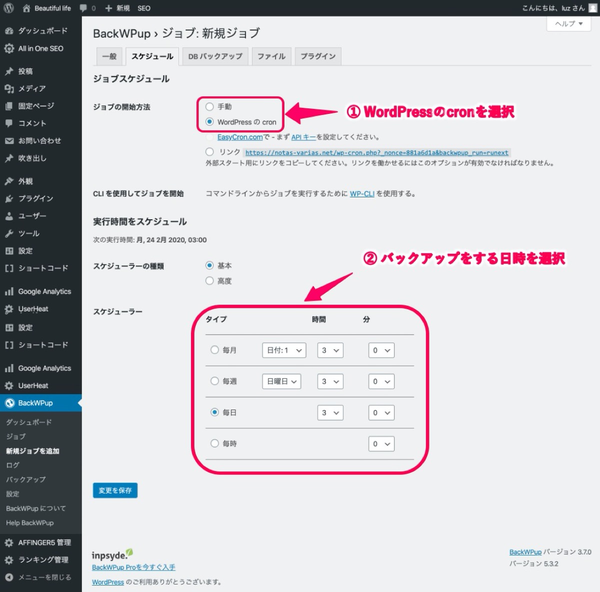Open 日付:1 day dropdown
Image resolution: width=600 pixels, height=592 pixels.
pos(284,350)
